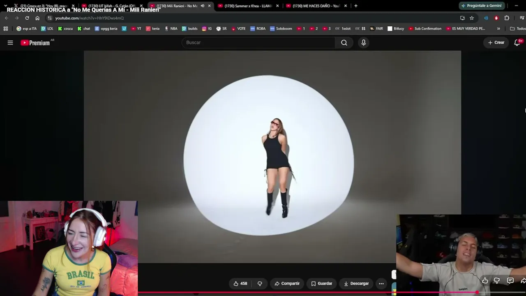Open the Crear menu
526x296 pixels.
click(496, 42)
